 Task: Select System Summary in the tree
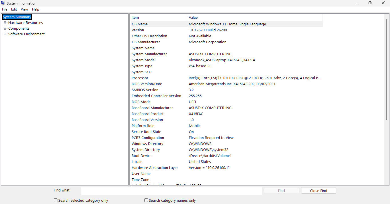click(x=17, y=17)
